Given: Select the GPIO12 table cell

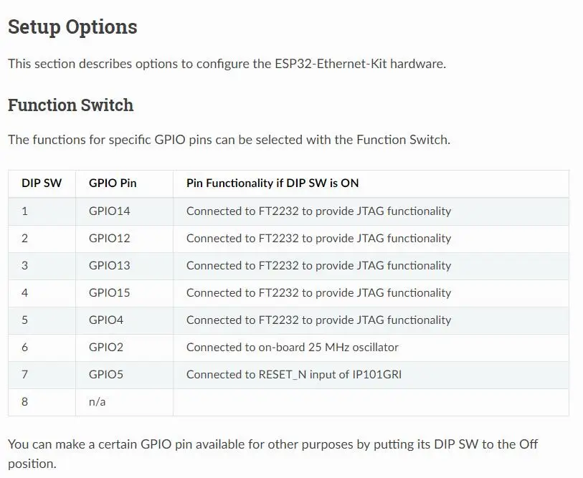Looking at the screenshot, I should pos(110,239).
